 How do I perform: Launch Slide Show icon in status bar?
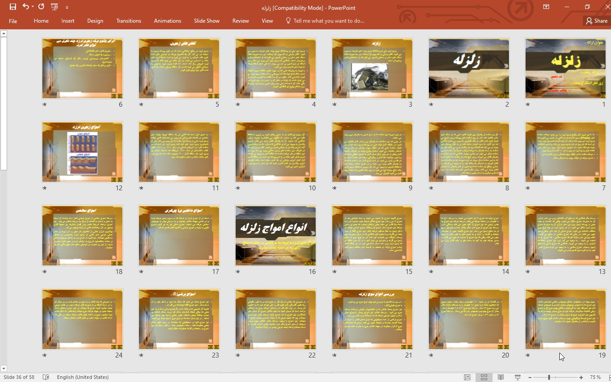[x=517, y=377]
